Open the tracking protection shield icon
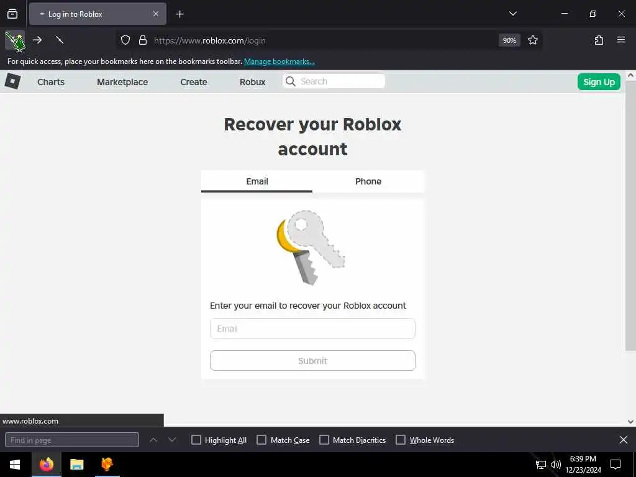 [125, 40]
